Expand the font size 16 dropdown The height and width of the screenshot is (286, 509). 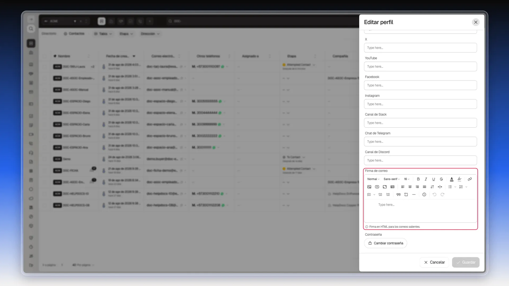[x=407, y=179]
